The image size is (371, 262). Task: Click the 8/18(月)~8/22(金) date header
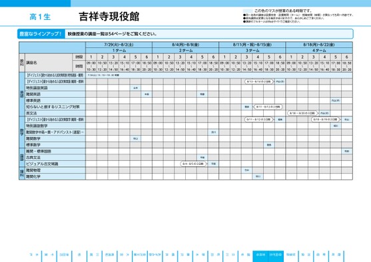tap(319, 45)
